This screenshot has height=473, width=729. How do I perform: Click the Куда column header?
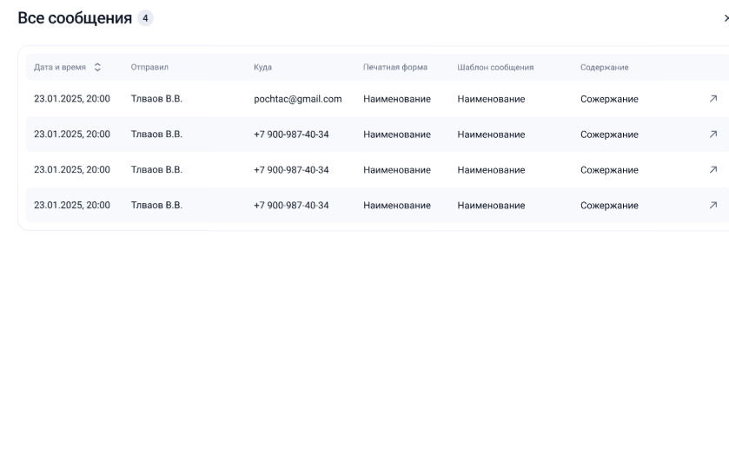262,68
